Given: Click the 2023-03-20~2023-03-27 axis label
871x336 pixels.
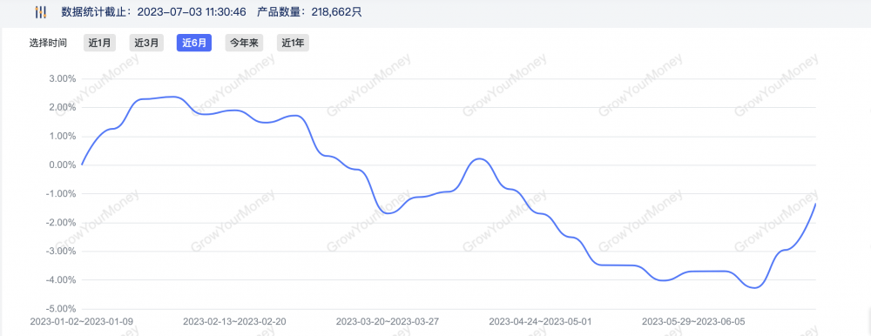Looking at the screenshot, I should coord(388,321).
